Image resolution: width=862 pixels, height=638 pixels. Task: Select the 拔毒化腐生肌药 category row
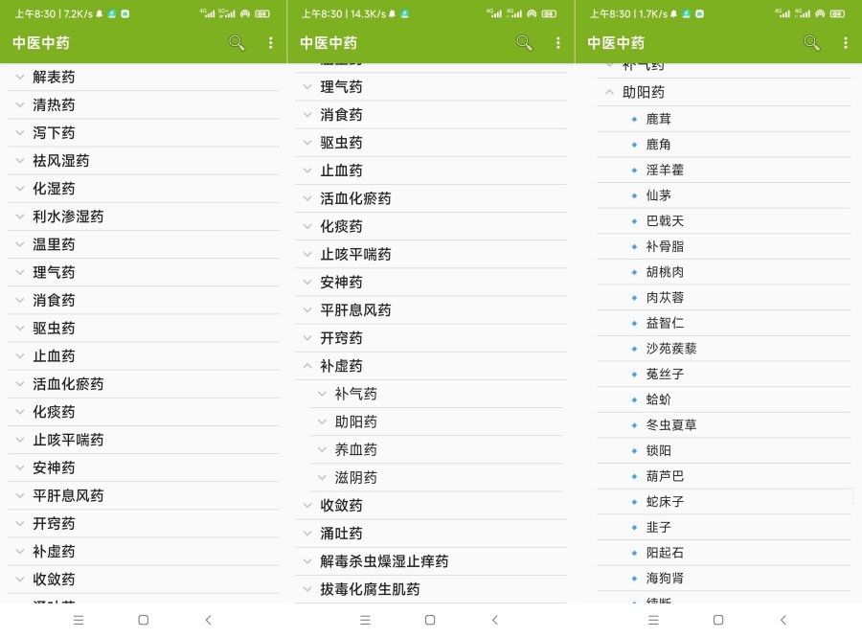[370, 589]
